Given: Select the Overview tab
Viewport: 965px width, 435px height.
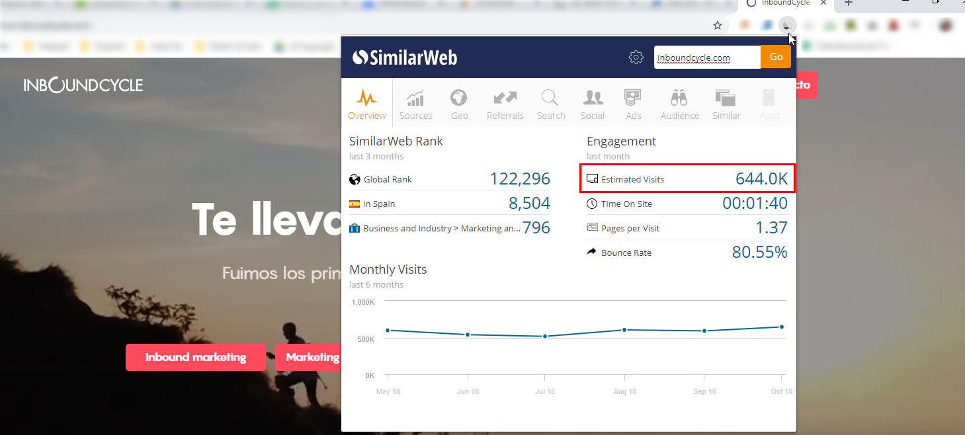Looking at the screenshot, I should pos(366,104).
